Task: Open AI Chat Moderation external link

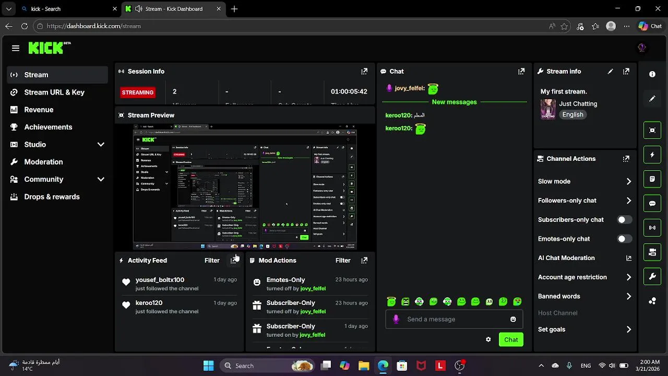Action: click(629, 258)
